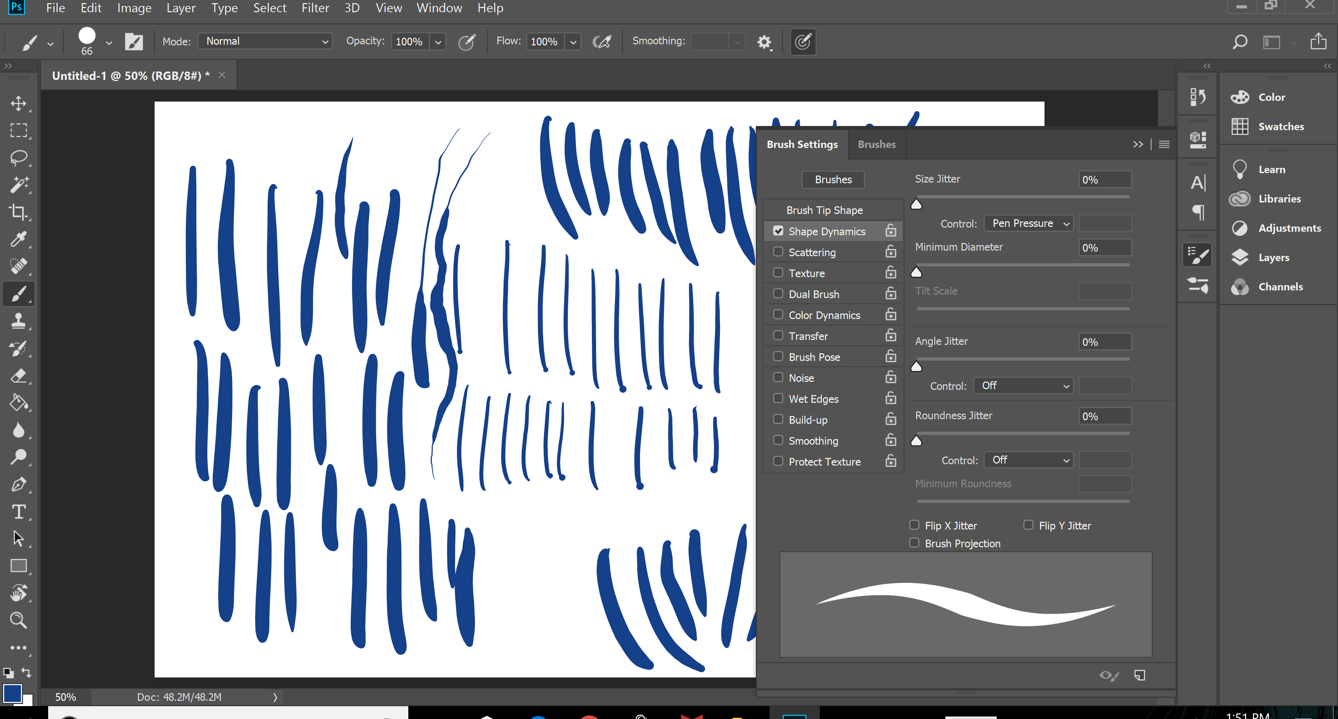The image size is (1338, 719).
Task: Click the foreground color swatch
Action: pyautogui.click(x=13, y=693)
